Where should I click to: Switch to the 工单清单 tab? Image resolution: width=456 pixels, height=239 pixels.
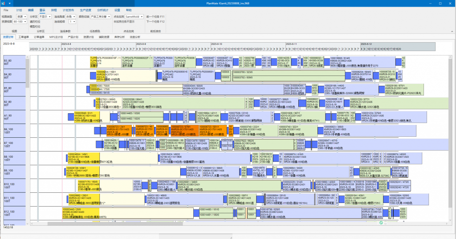click(x=24, y=37)
